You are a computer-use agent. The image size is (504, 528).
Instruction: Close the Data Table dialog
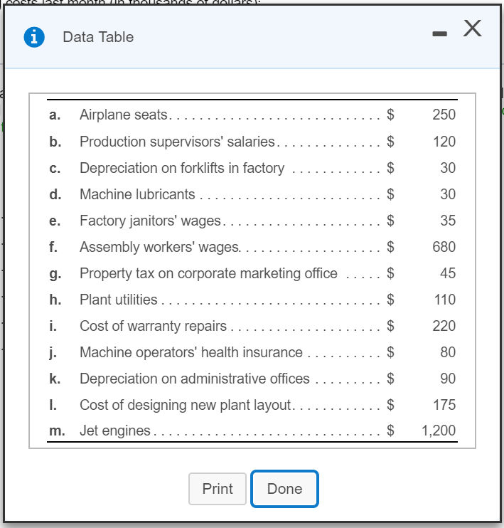(x=473, y=28)
